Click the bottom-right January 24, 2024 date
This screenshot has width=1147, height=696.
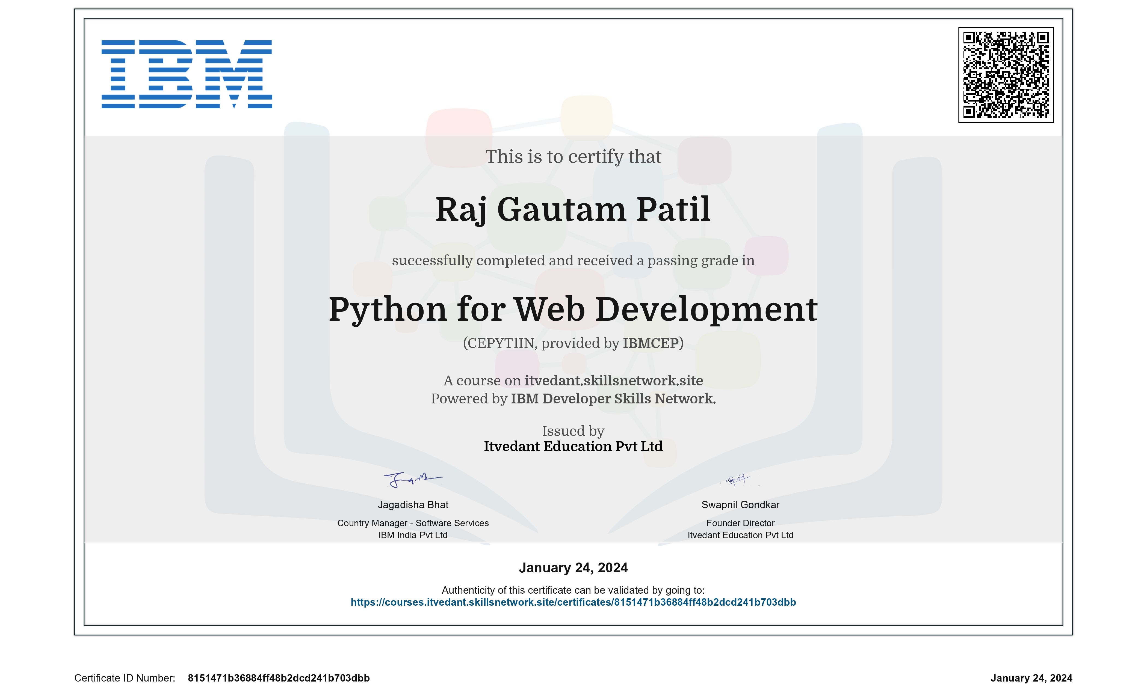[x=1031, y=678]
